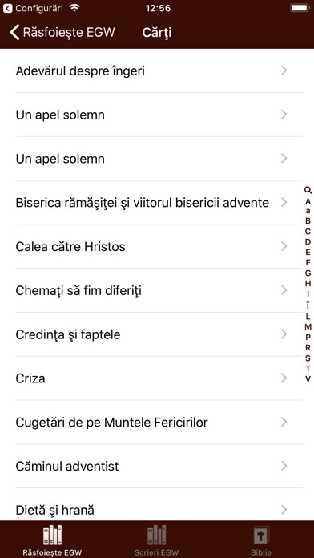
Task: Open Adevărul despre îngeri book
Action: click(159, 71)
